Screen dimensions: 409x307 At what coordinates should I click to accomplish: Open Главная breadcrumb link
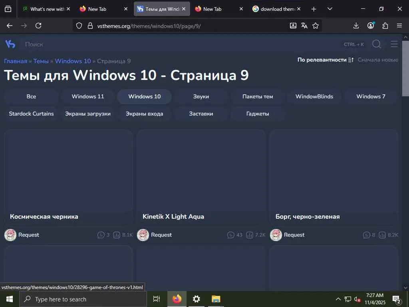[16, 61]
